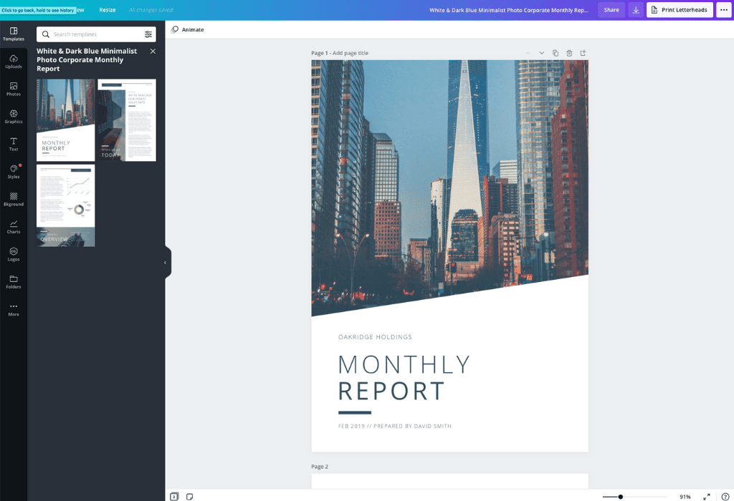Open the Uploads panel in the sidebar
734x501 pixels.
coord(14,62)
